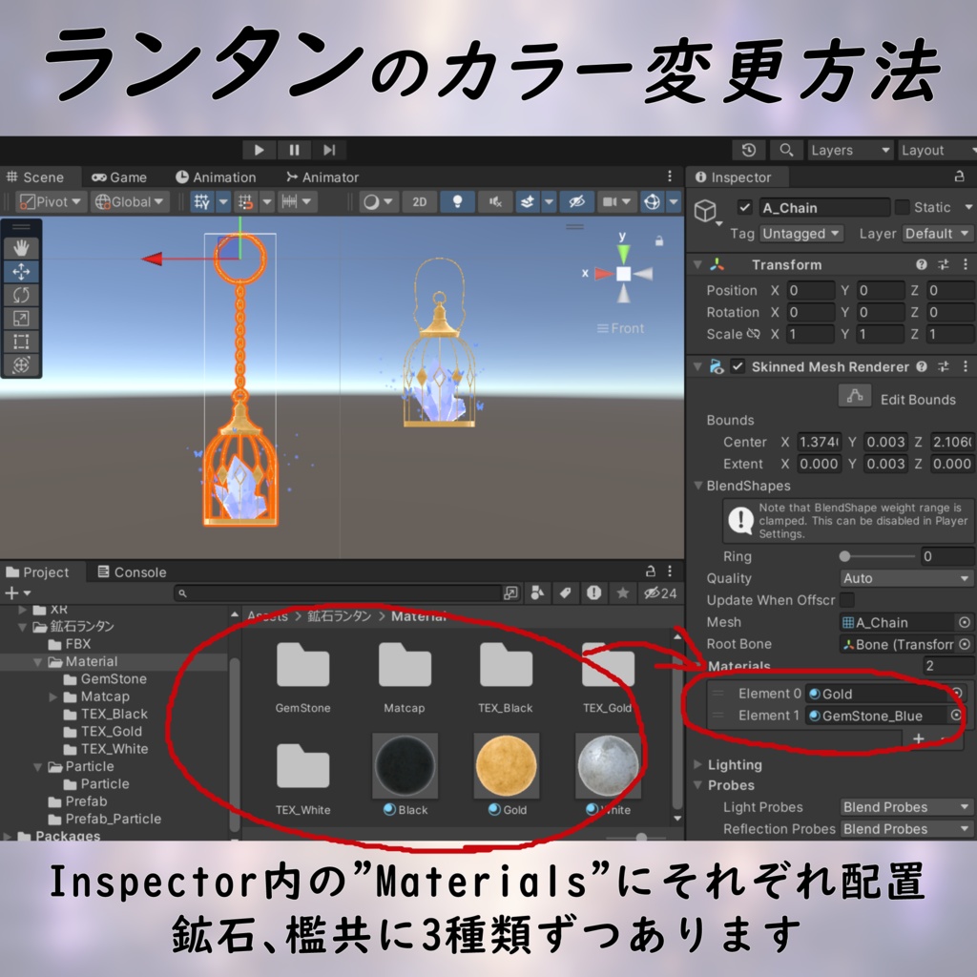Click the scene camera settings icon

(610, 202)
